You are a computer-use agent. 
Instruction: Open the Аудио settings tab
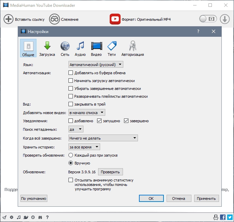(x=80, y=49)
